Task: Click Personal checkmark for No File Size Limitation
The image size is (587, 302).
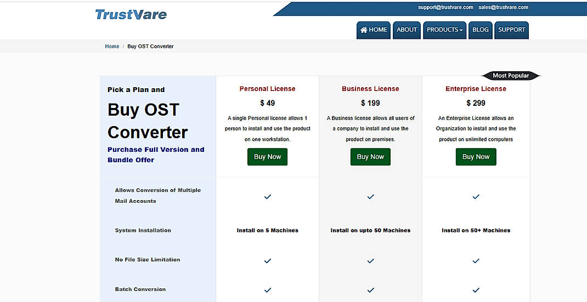Action: tap(267, 261)
